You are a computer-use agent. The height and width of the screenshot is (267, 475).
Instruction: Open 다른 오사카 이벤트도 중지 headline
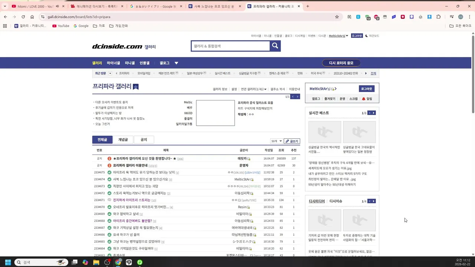[x=111, y=102]
